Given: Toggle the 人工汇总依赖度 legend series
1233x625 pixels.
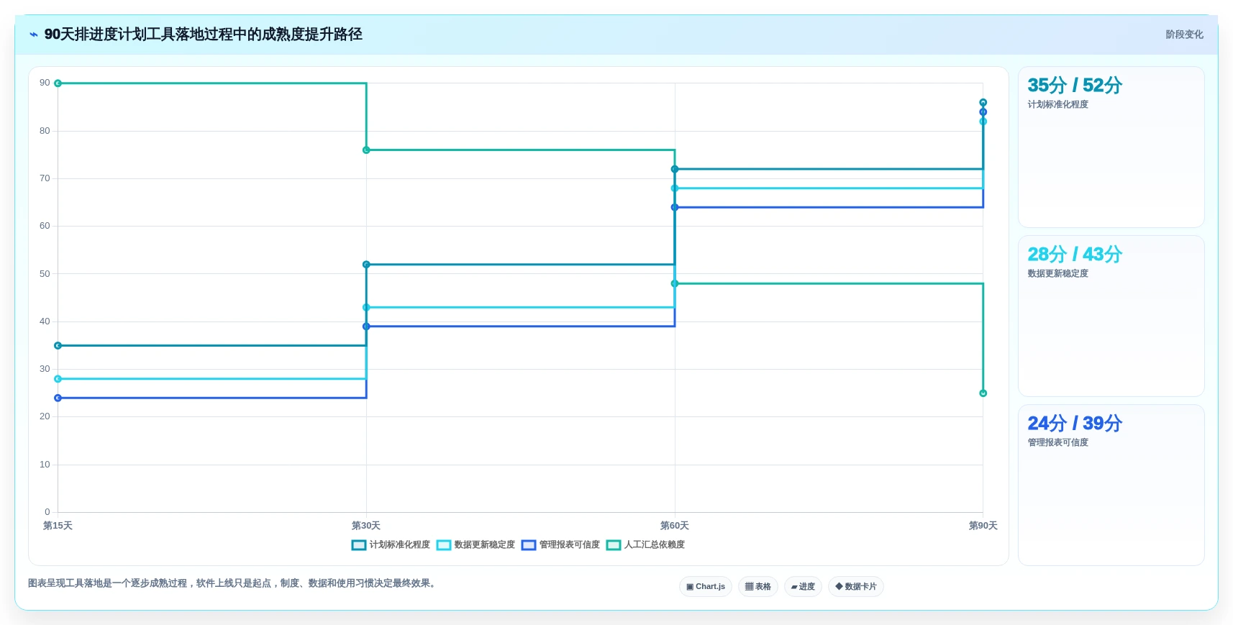Looking at the screenshot, I should (645, 544).
